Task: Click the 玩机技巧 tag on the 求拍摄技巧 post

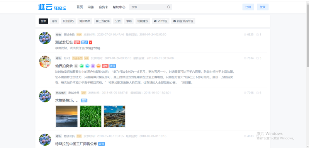Action: tap(61, 93)
